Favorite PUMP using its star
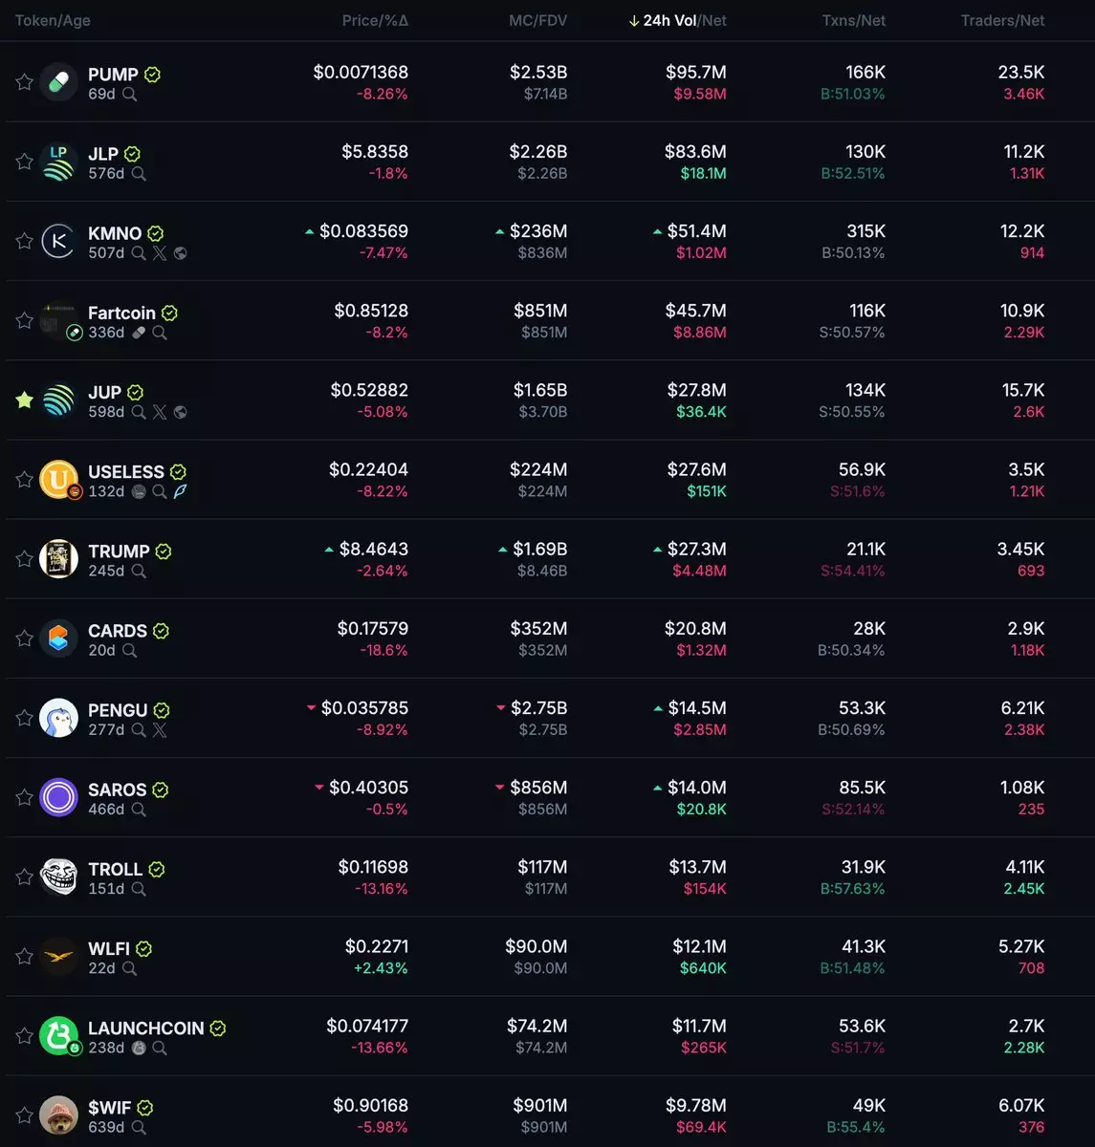The image size is (1095, 1147). pos(24,82)
